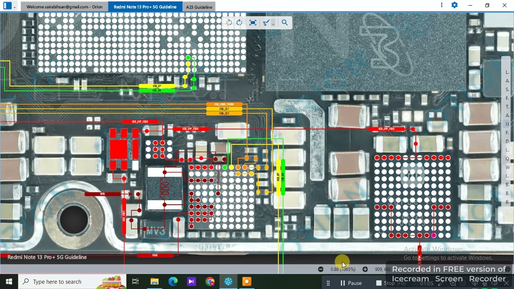Click the zoom level 0.88 readout
This screenshot has width=514, height=289.
343,269
